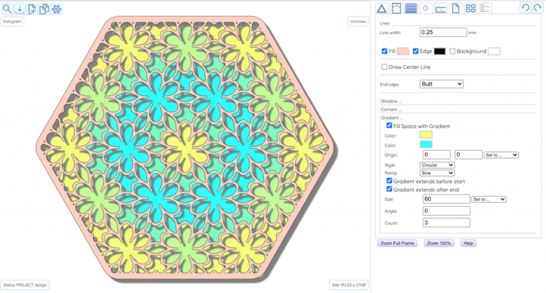
Task: Open the Ramp Sine dropdown
Action: point(437,173)
